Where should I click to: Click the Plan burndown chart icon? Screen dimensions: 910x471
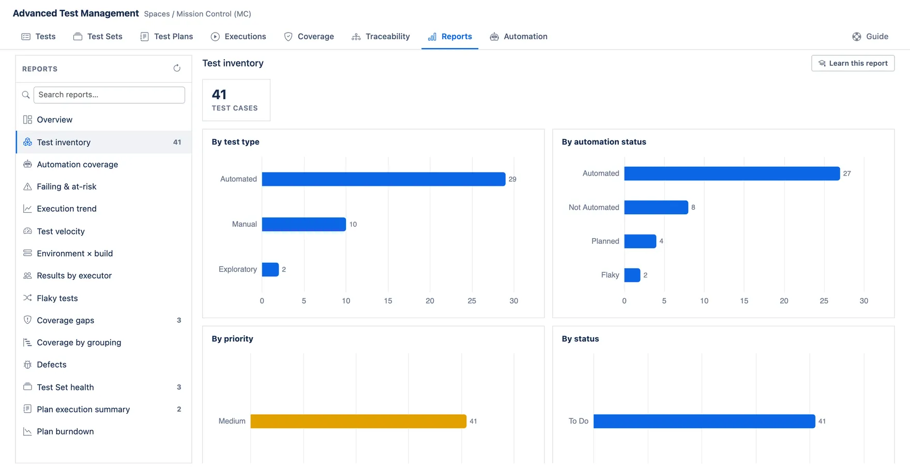click(x=27, y=431)
